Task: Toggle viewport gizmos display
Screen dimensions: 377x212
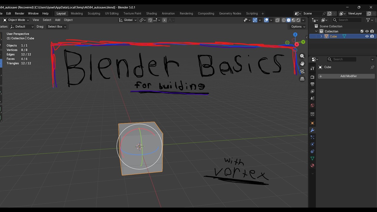Action: [255, 20]
